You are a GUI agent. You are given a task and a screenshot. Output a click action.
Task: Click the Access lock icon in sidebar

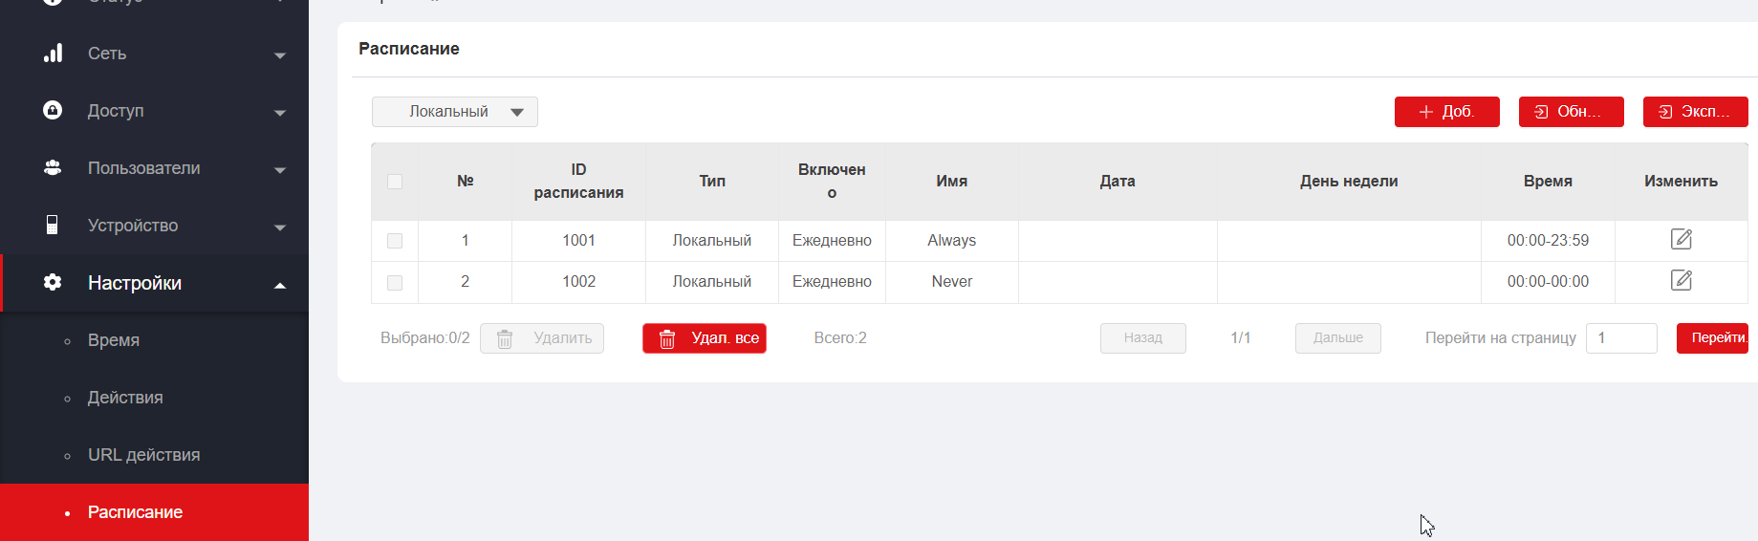53,110
